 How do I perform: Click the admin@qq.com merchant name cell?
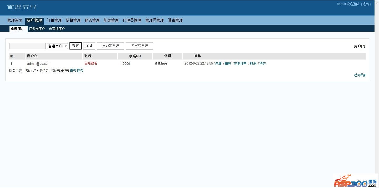click(x=39, y=63)
